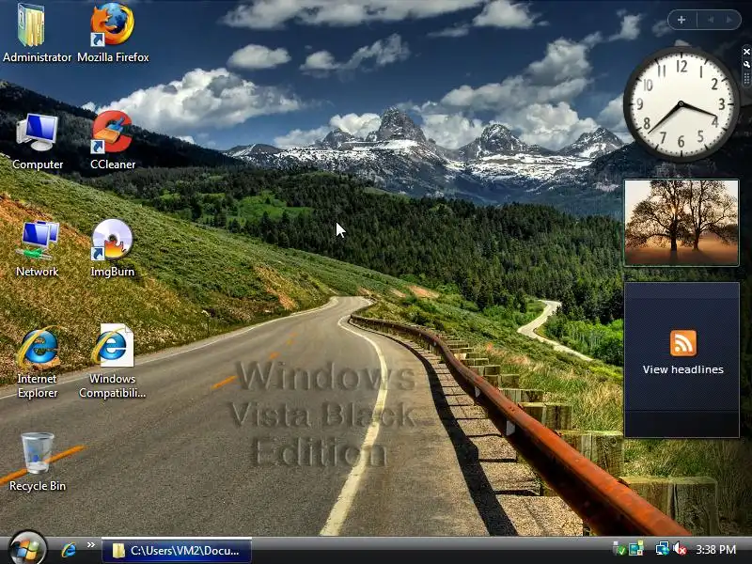This screenshot has height=564, width=752.
Task: Click the sidebar next gadgets arrow
Action: pyautogui.click(x=729, y=20)
